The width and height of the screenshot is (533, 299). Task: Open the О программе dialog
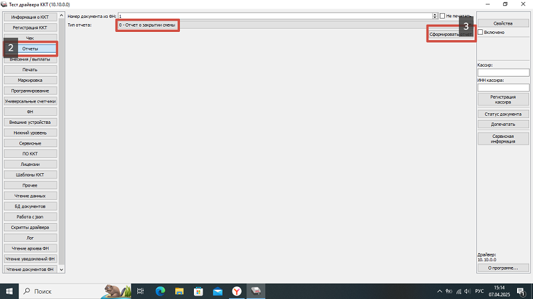pos(503,268)
